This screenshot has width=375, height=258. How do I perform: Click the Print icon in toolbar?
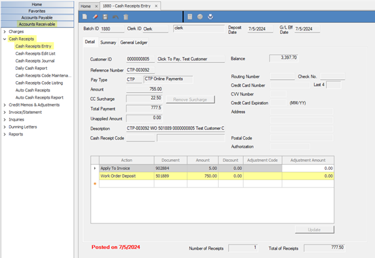211,17
